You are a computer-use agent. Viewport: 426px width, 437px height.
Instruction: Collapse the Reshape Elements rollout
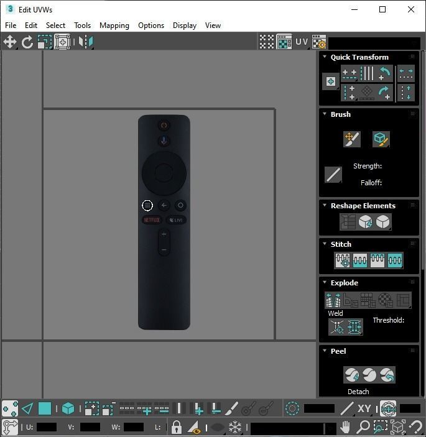[325, 205]
